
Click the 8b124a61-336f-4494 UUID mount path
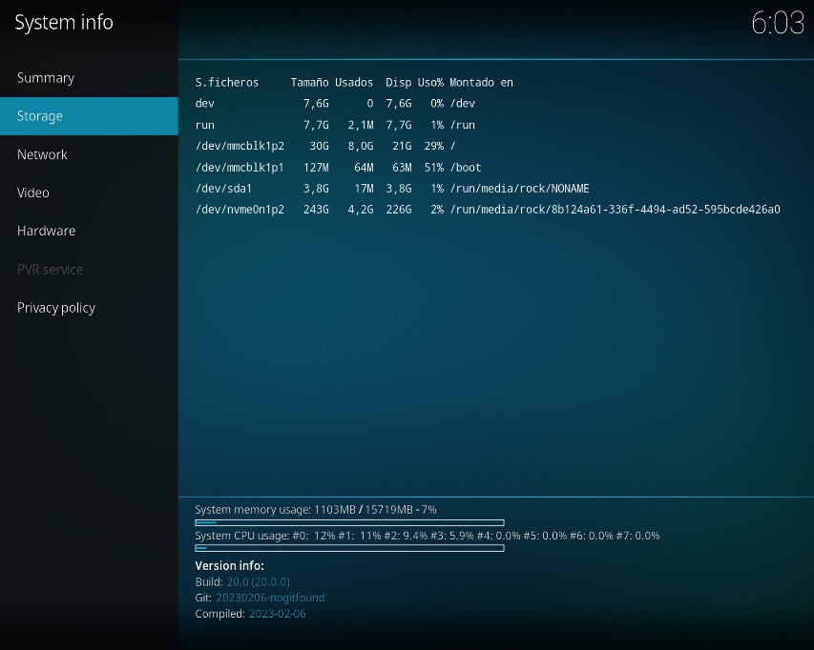(x=615, y=210)
